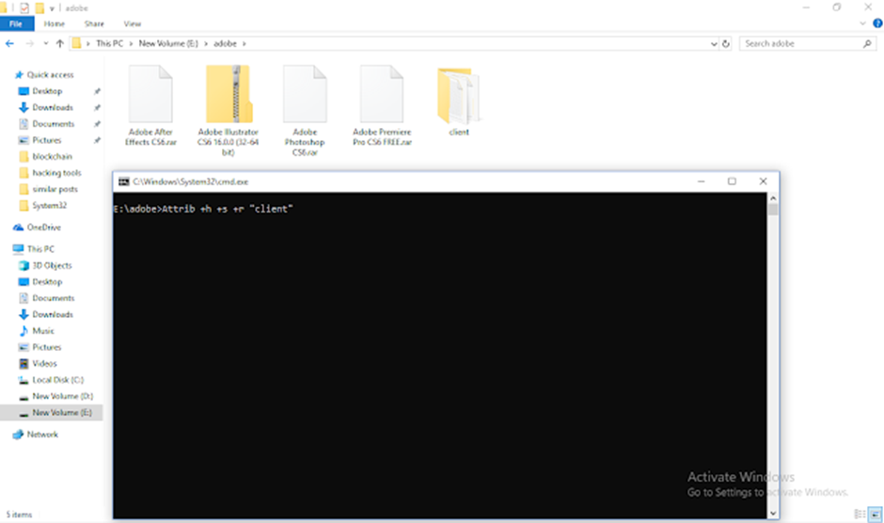Open Documents under This PC
This screenshot has width=884, height=523.
click(53, 298)
